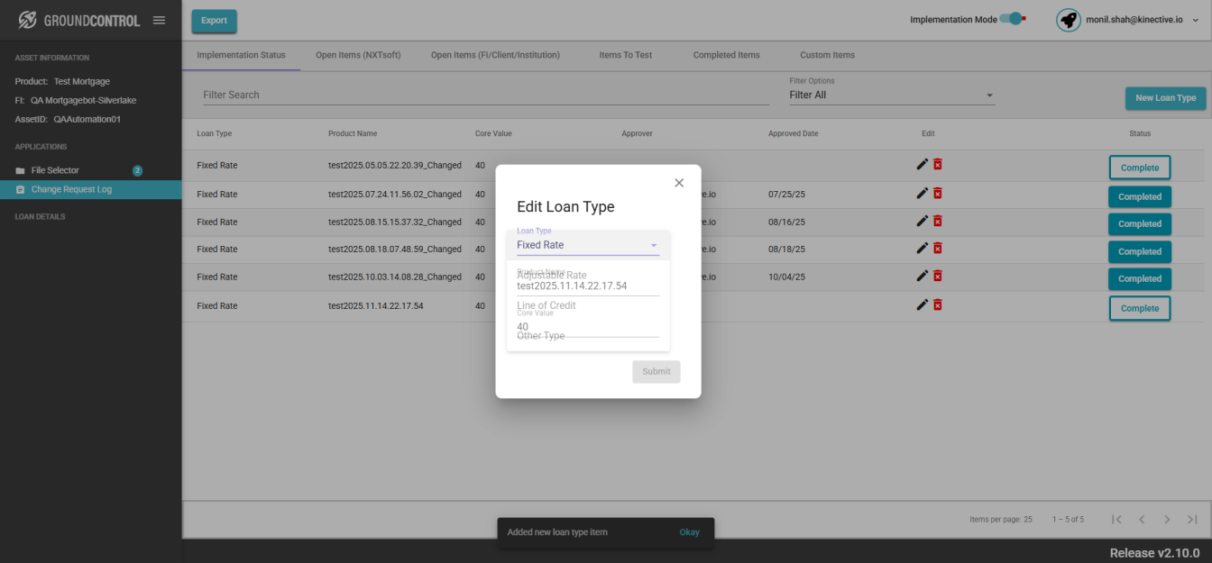
Task: Close the Edit Loan Type dialog
Action: [x=679, y=183]
